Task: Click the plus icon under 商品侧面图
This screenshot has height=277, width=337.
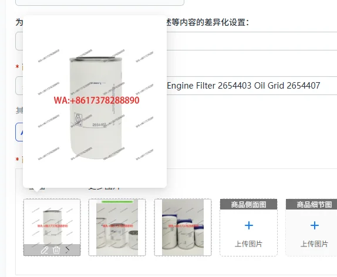Action: coord(249,225)
